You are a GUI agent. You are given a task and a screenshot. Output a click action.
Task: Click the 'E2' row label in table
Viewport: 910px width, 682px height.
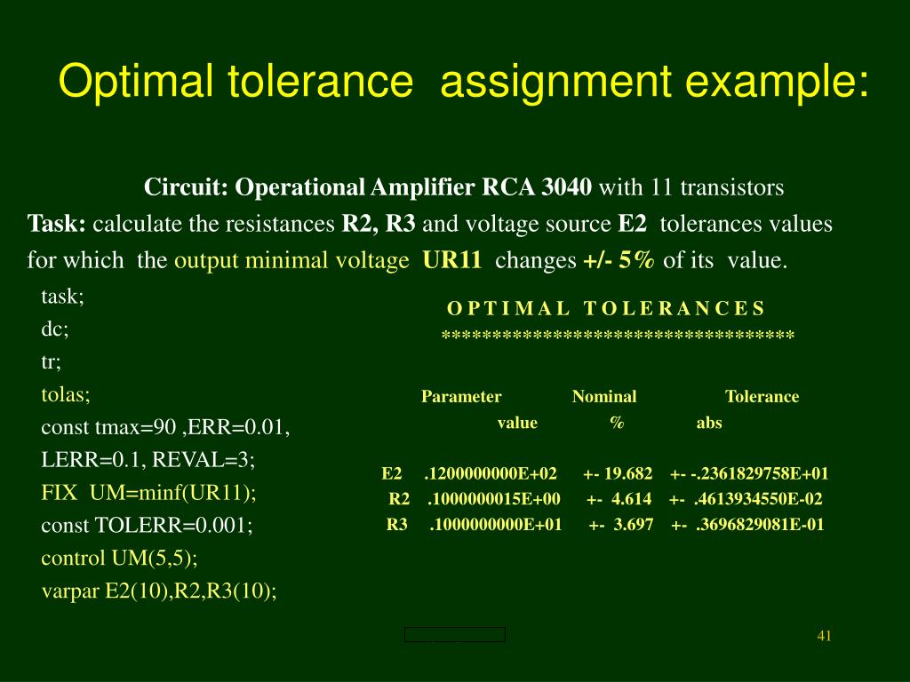pos(392,474)
